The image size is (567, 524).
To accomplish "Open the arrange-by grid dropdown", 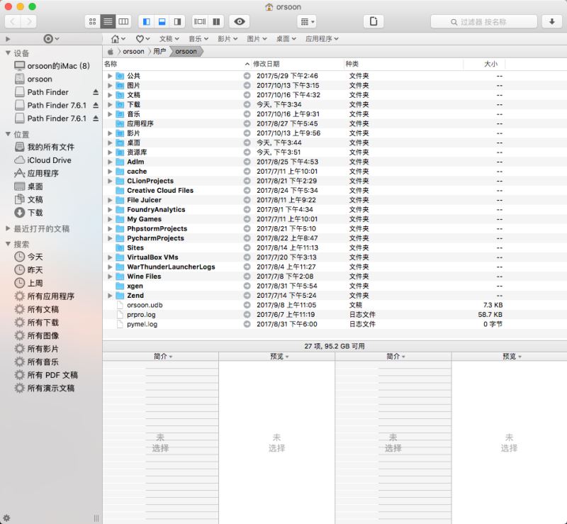I will click(x=307, y=22).
